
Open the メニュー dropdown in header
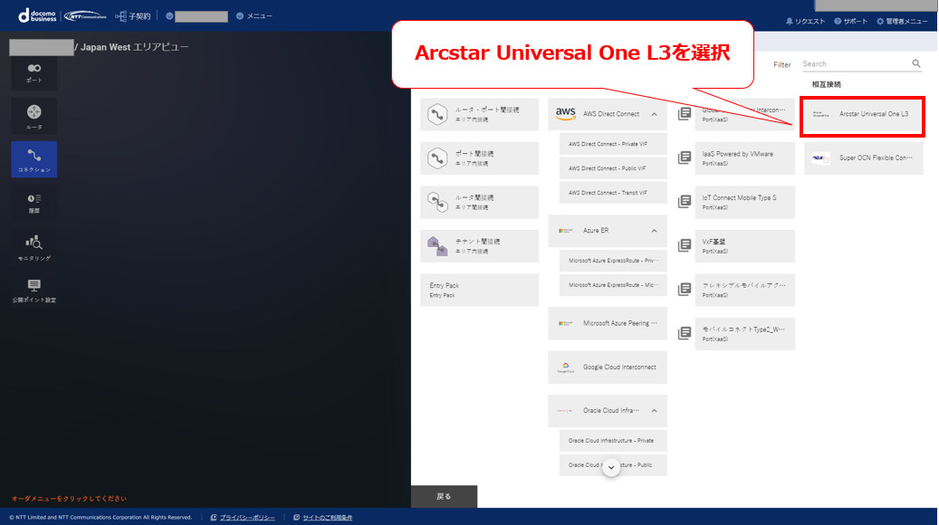[254, 16]
